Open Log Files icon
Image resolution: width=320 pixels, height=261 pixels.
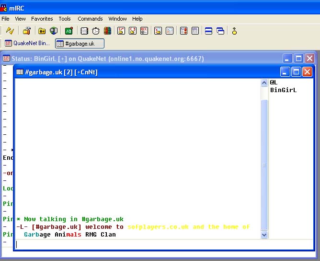[170, 31]
